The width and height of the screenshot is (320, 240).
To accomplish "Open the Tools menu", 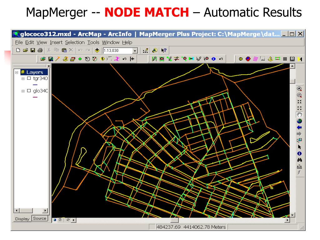I will coord(93,42).
